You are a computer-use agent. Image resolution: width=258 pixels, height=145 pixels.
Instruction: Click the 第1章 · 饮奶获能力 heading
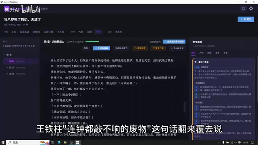(54, 41)
